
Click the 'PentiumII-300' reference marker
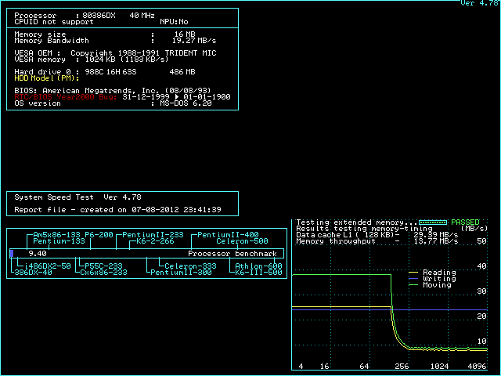[x=181, y=273]
